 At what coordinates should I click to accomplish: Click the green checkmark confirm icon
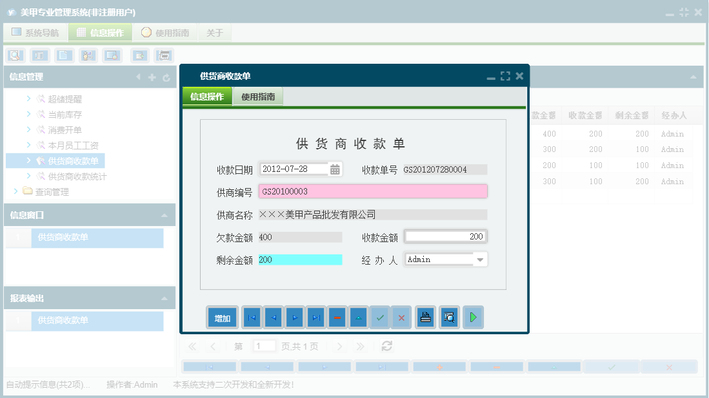click(x=380, y=317)
